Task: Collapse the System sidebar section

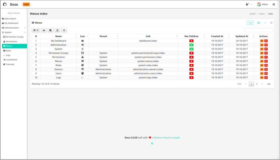Action: 14,32
